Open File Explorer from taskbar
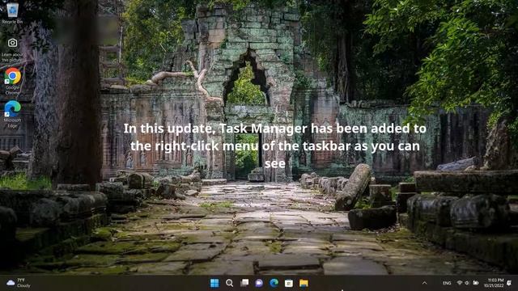 coord(304,283)
